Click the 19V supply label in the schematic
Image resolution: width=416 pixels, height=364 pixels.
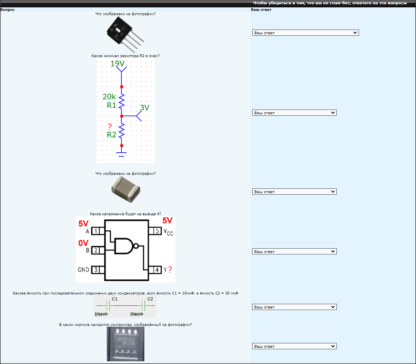(x=118, y=64)
